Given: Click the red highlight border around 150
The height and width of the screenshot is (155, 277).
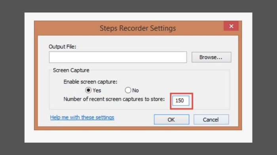Looking at the screenshot, I should click(x=181, y=94).
